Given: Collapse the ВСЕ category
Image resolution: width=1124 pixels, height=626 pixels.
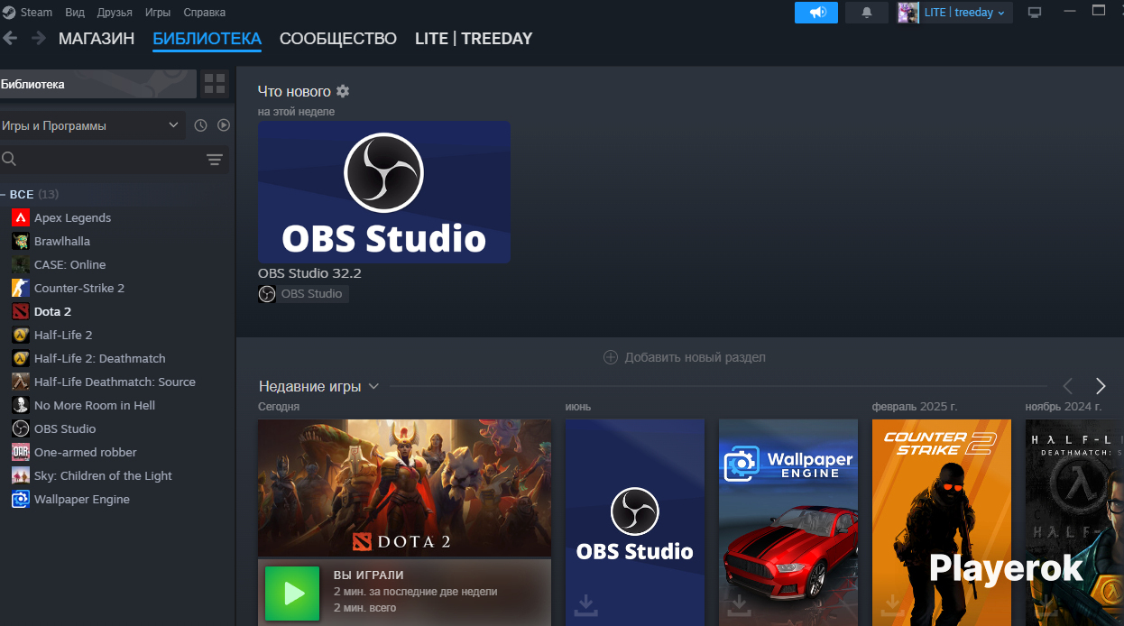Looking at the screenshot, I should coord(4,194).
